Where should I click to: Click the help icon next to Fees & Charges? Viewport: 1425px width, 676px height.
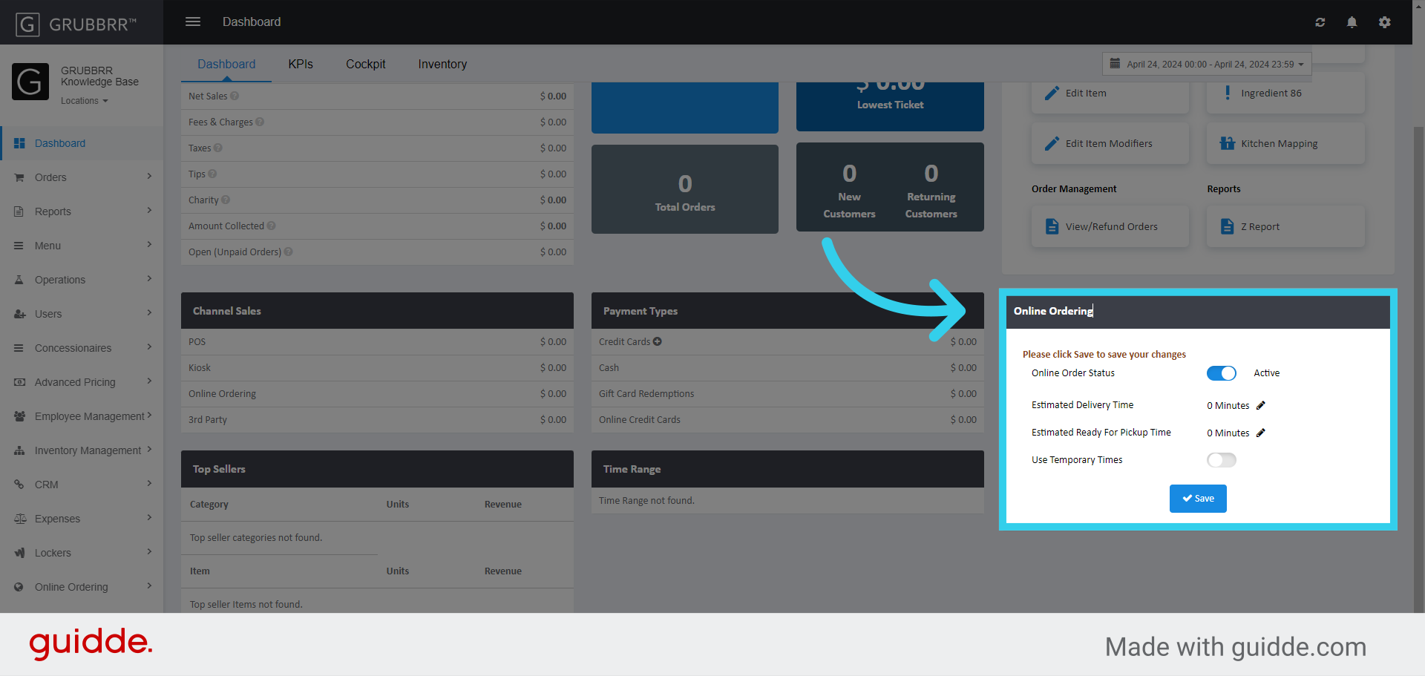coord(260,122)
